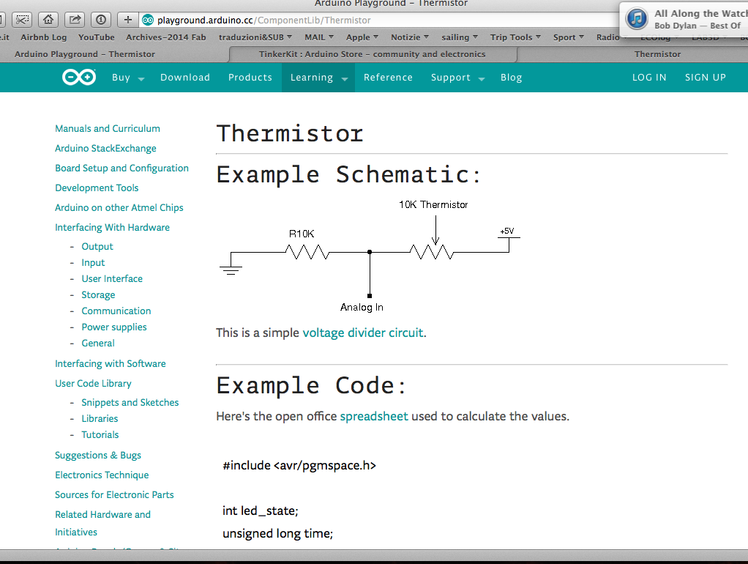The width and height of the screenshot is (748, 564).
Task: Click the Thermistor page heading
Action: click(x=290, y=133)
